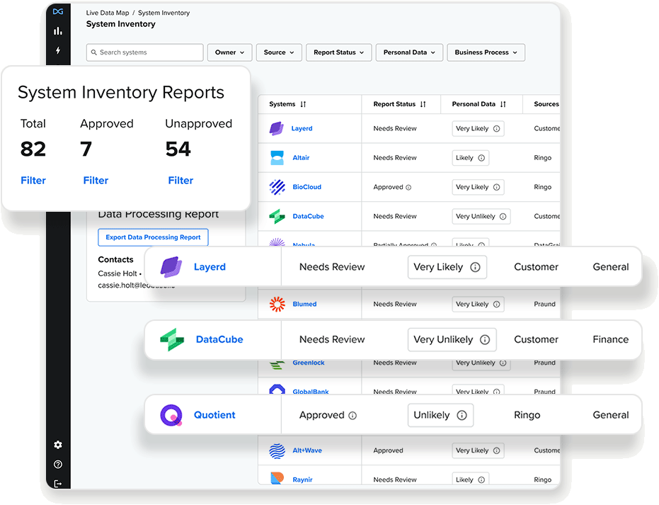The image size is (659, 505).
Task: Click the Help question mark icon
Action: pyautogui.click(x=57, y=464)
